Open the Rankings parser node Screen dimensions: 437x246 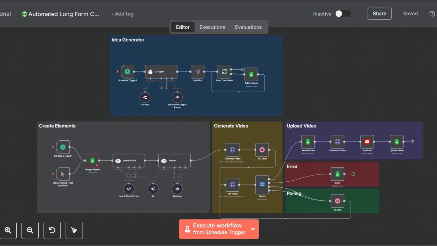point(177,189)
